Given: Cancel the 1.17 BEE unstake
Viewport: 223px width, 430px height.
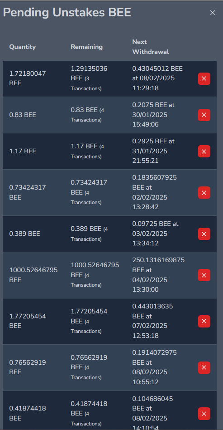Looking at the screenshot, I should click(204, 151).
